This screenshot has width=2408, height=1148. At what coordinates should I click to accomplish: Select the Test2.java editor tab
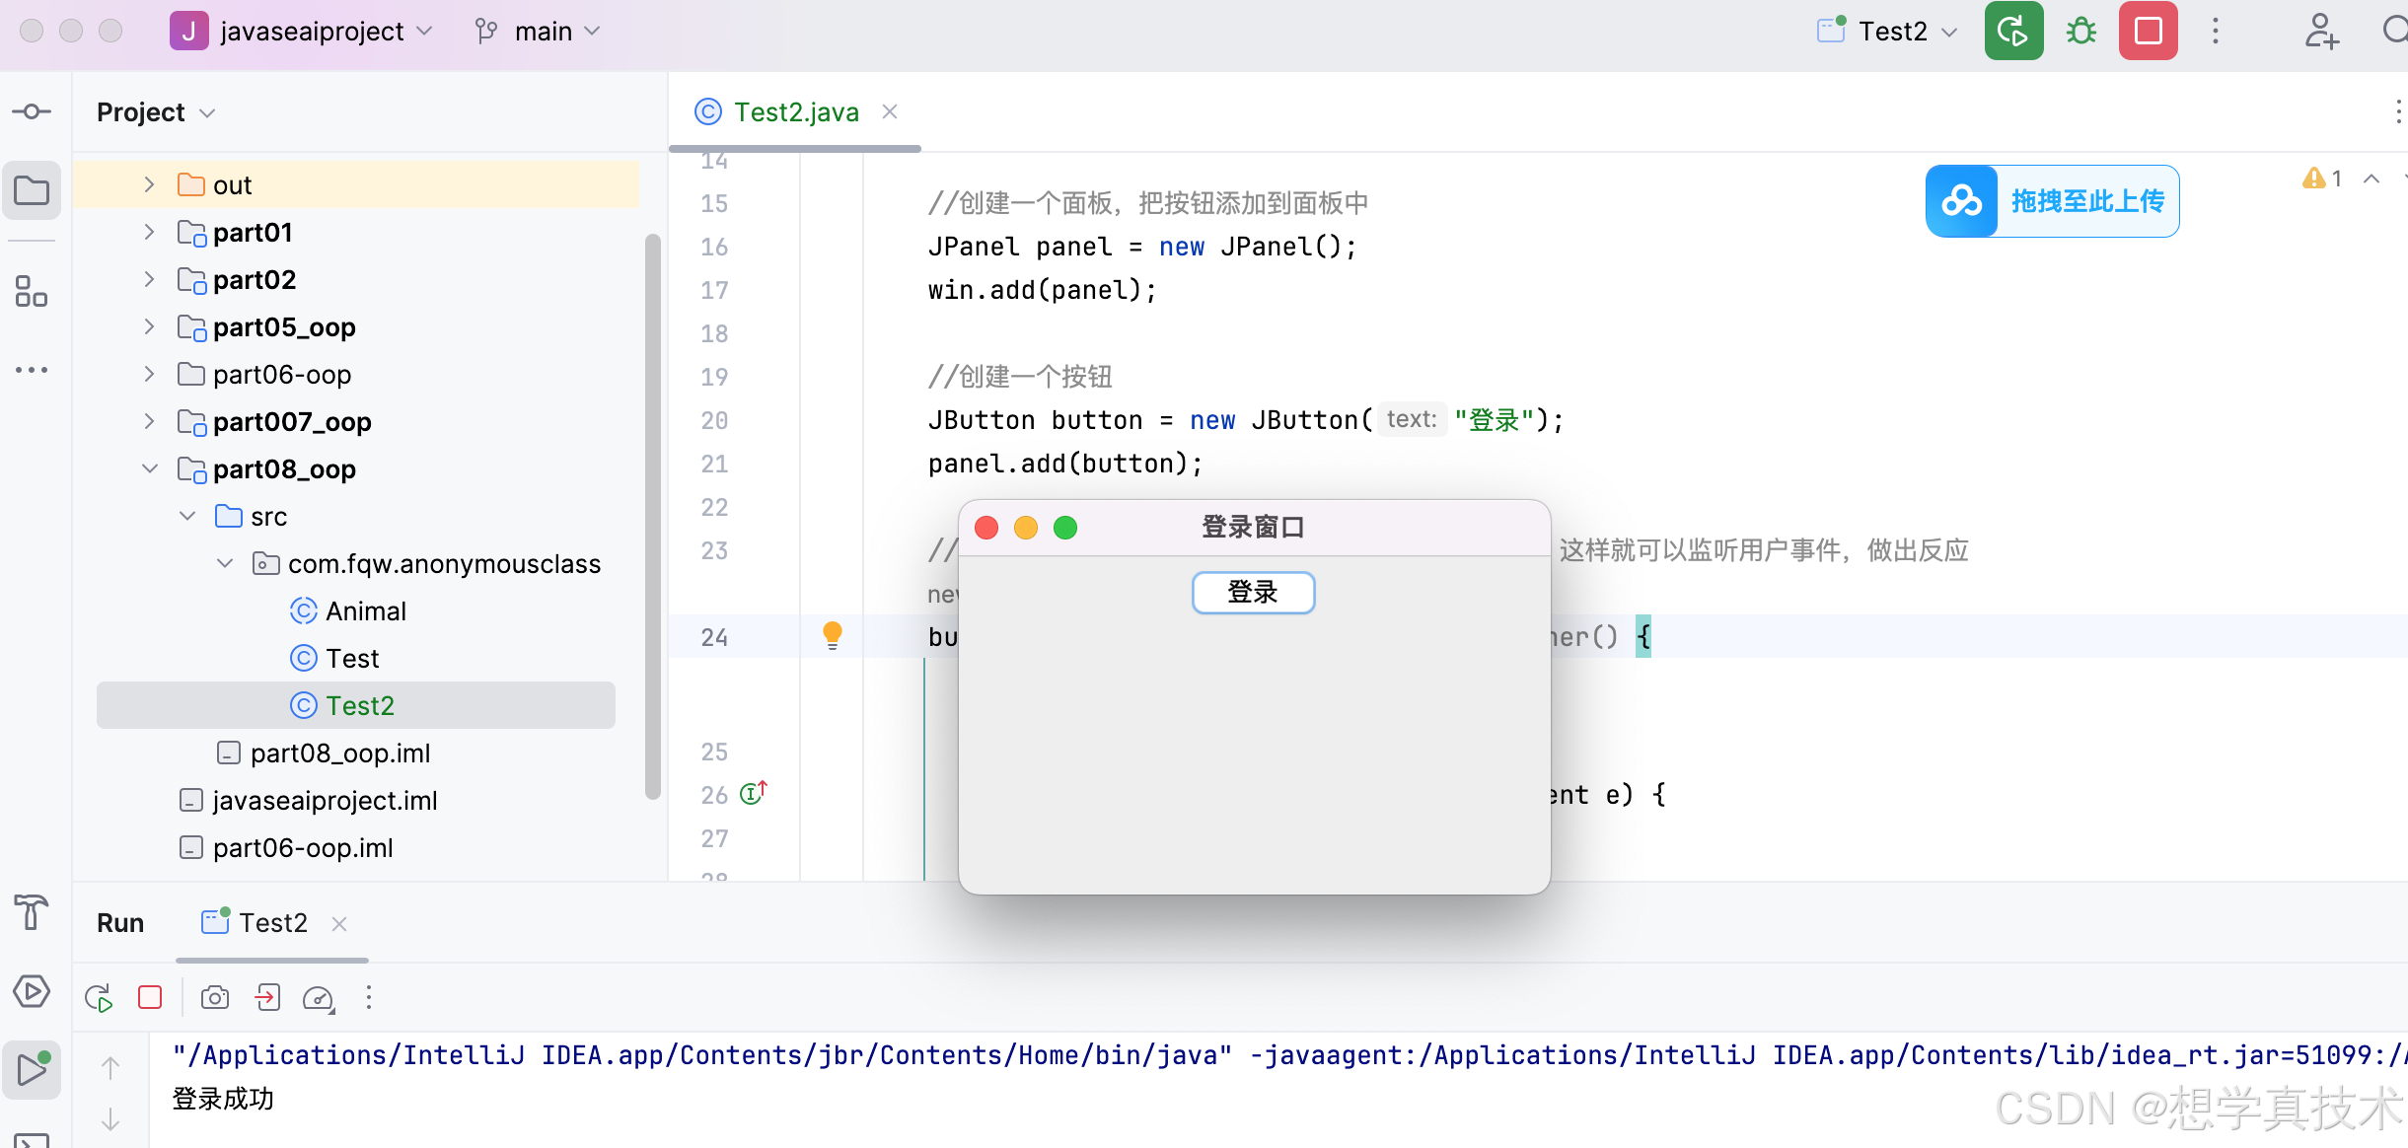click(795, 112)
